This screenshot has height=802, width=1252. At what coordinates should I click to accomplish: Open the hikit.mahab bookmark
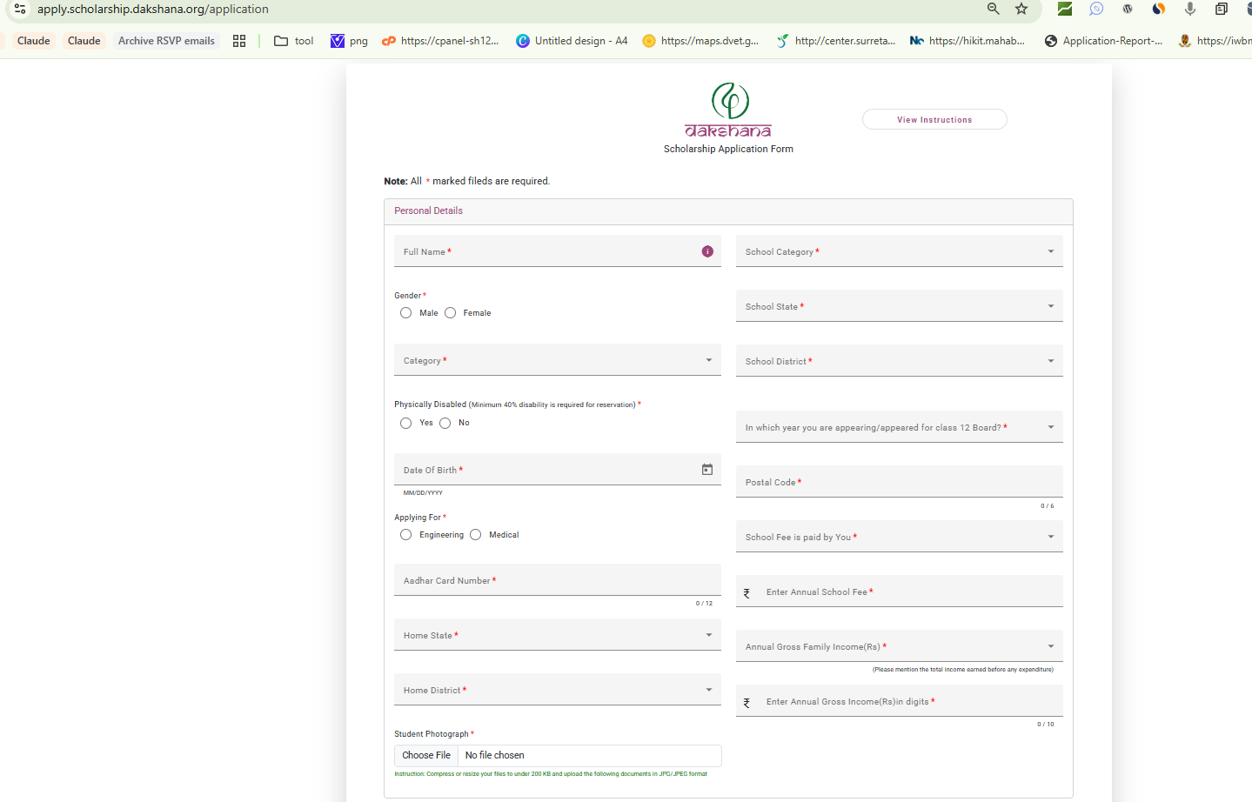[x=967, y=41]
